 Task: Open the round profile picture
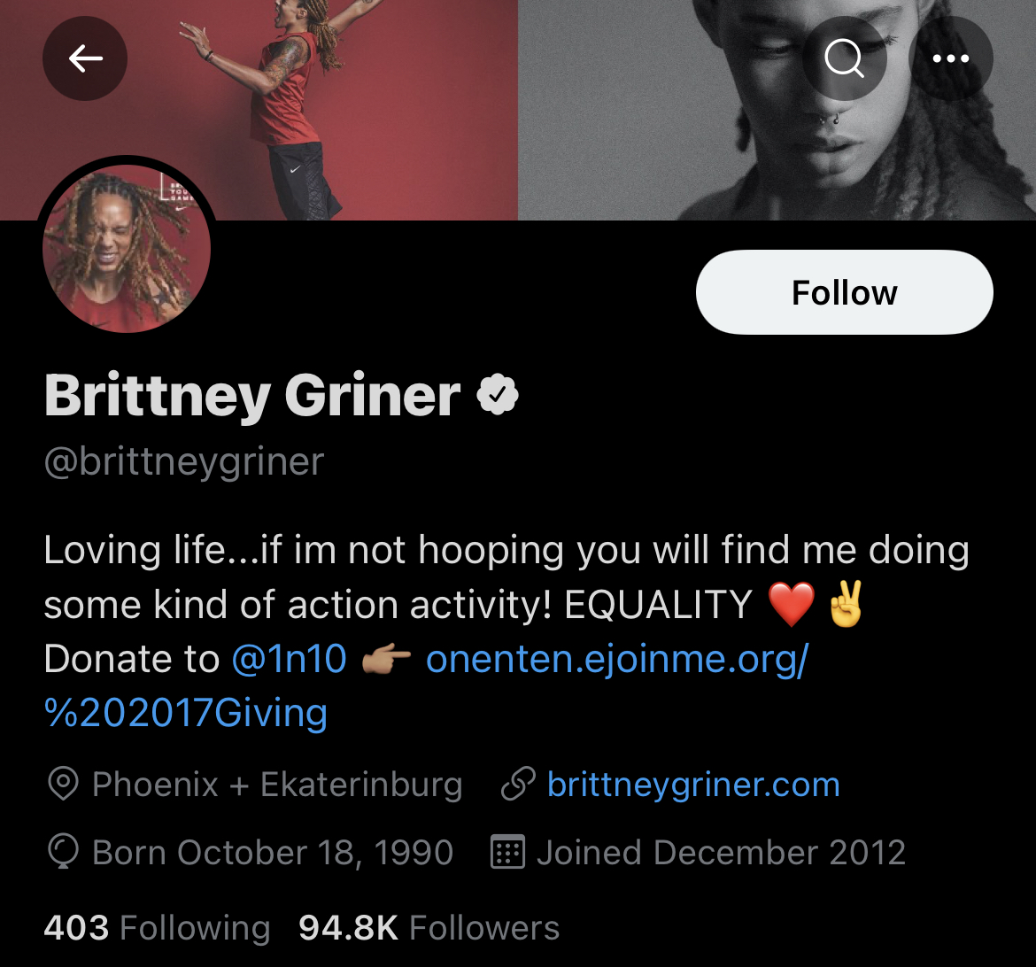(127, 248)
